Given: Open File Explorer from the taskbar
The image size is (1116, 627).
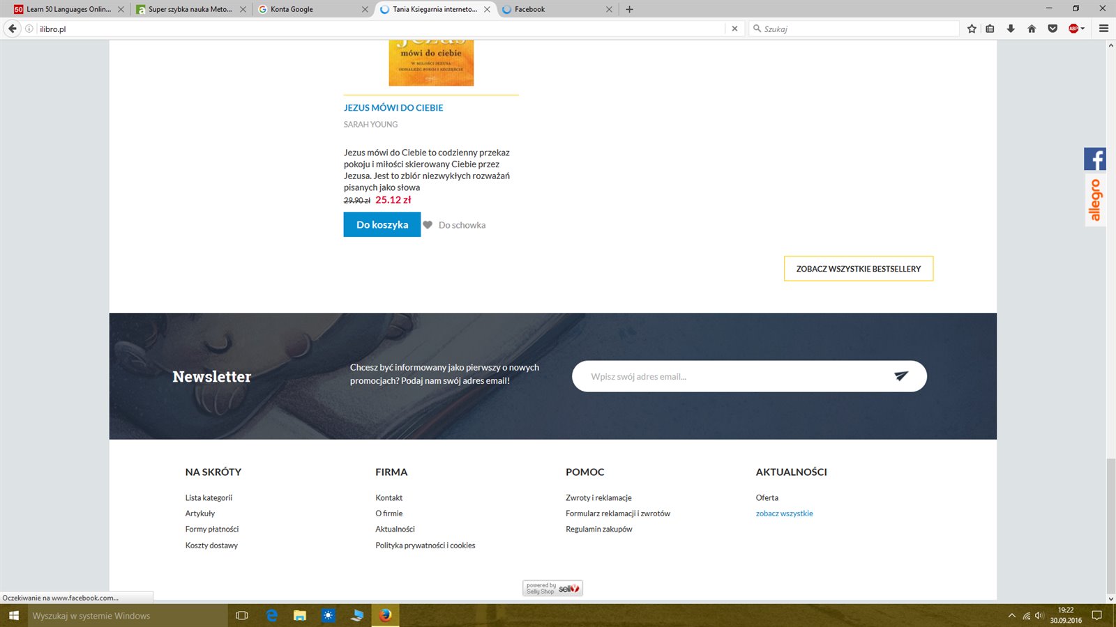Looking at the screenshot, I should tap(300, 616).
